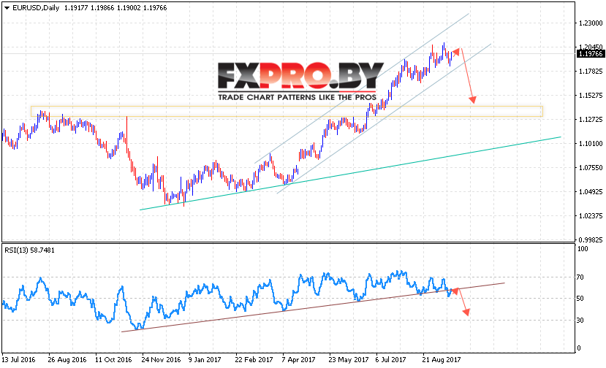Click the 1.04925 price axis label
This screenshot has height=368, width=606.
tap(591, 191)
